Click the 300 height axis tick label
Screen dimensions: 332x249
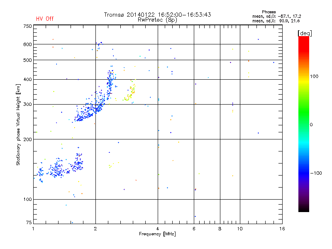27,104
